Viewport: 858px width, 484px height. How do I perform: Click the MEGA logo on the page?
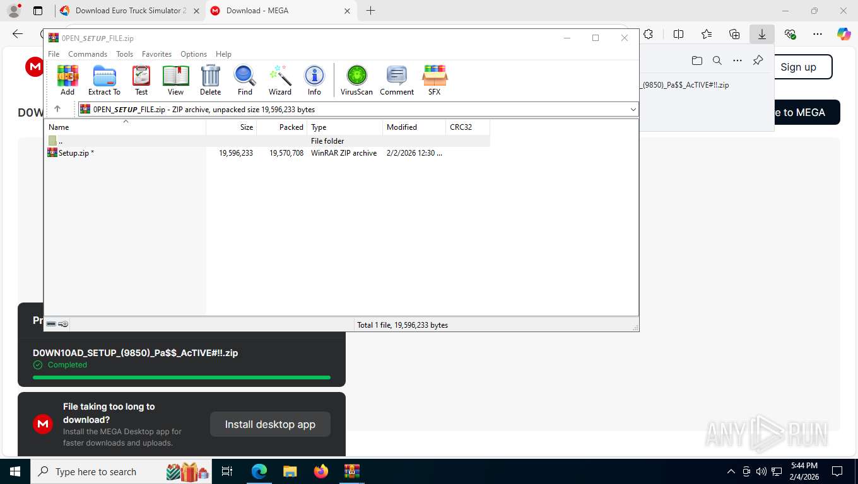(x=35, y=67)
